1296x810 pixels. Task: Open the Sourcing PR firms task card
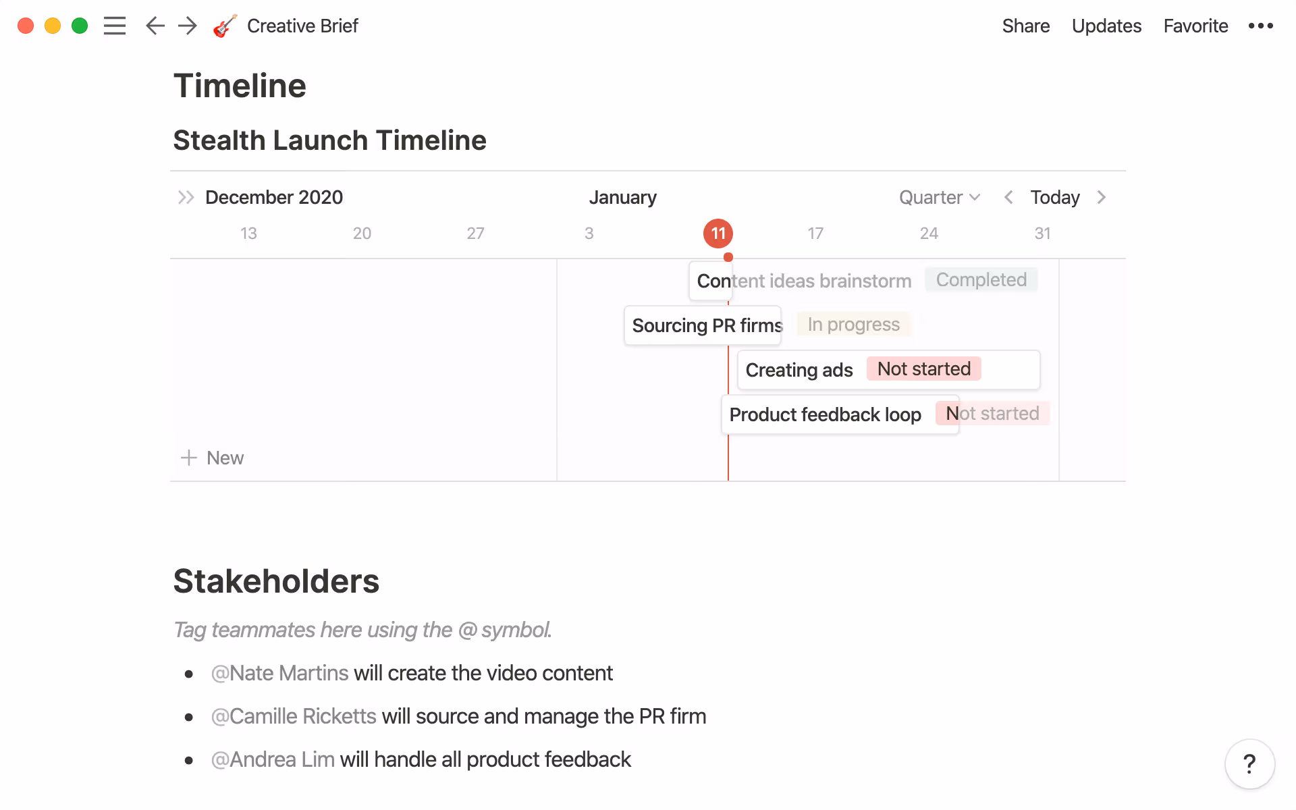tap(703, 325)
